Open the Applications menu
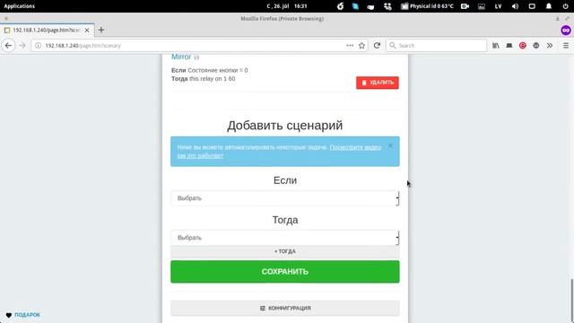The width and height of the screenshot is (574, 323). (20, 6)
